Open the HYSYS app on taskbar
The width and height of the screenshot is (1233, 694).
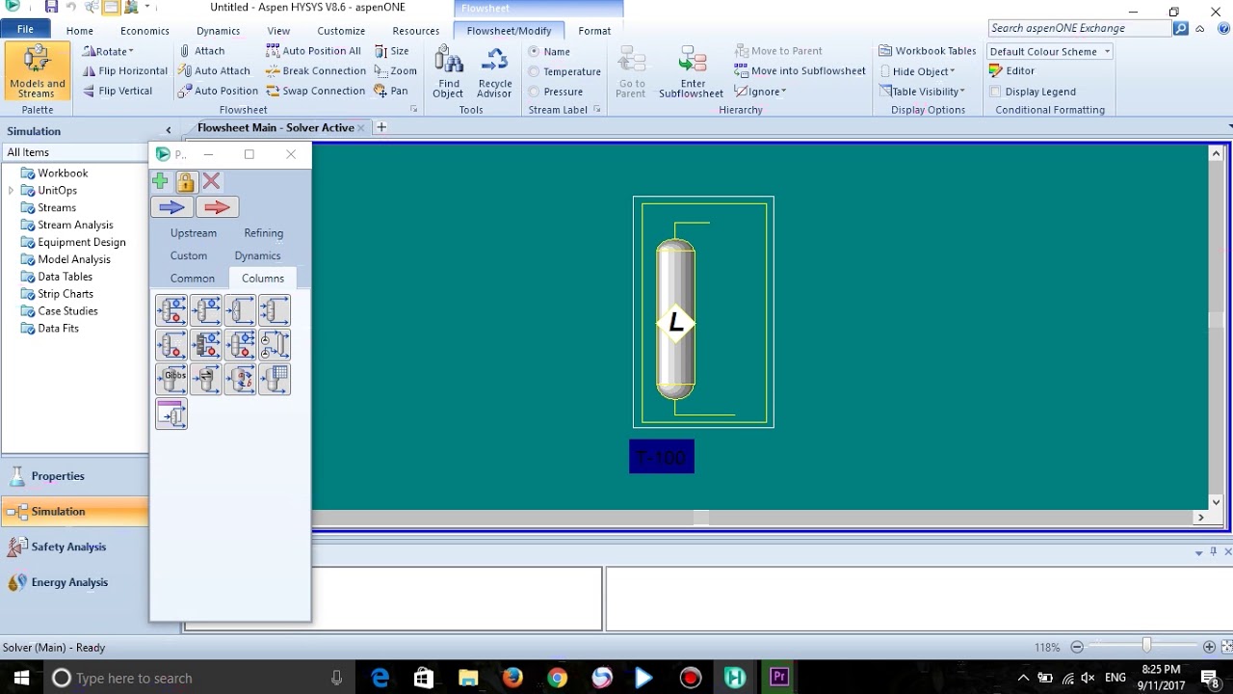[x=735, y=678]
